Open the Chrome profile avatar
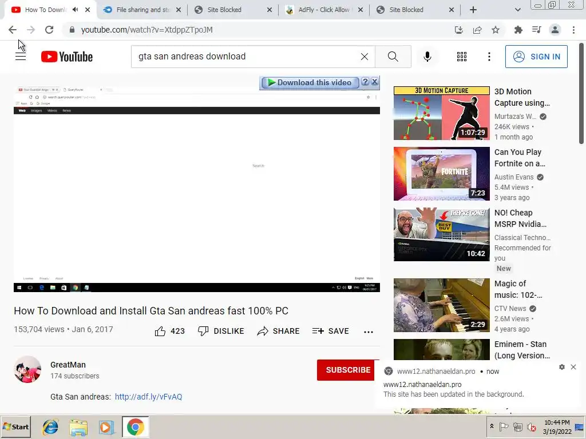This screenshot has height=439, width=586. click(555, 30)
